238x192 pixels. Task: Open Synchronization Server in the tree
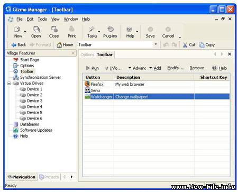pos(40,77)
